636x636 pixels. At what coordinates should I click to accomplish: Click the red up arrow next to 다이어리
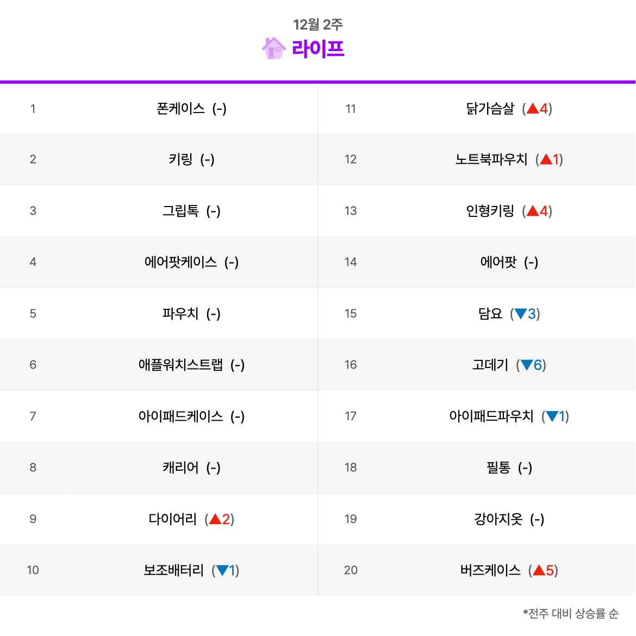pyautogui.click(x=215, y=519)
